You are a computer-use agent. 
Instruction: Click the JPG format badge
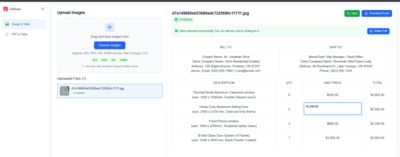tap(95, 60)
